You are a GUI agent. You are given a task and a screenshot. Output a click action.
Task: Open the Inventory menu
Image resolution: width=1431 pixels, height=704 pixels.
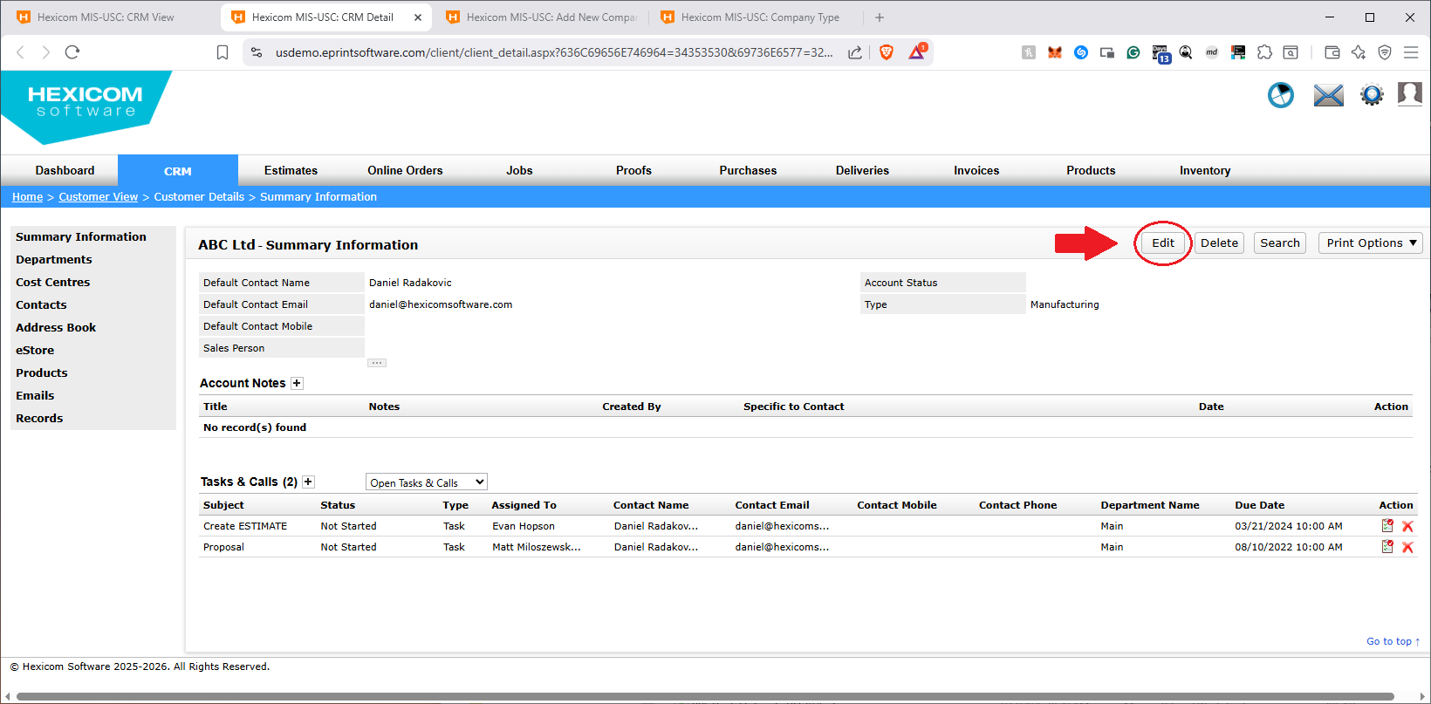pos(1205,170)
